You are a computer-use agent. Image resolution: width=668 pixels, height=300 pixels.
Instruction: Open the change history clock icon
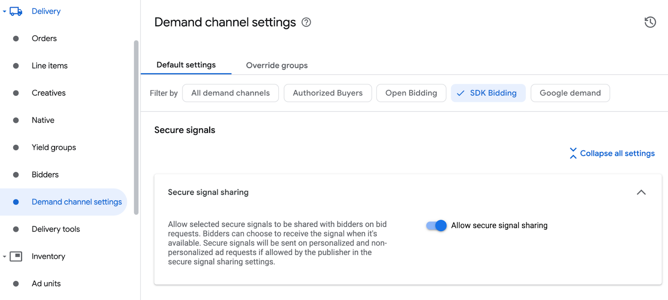(650, 22)
